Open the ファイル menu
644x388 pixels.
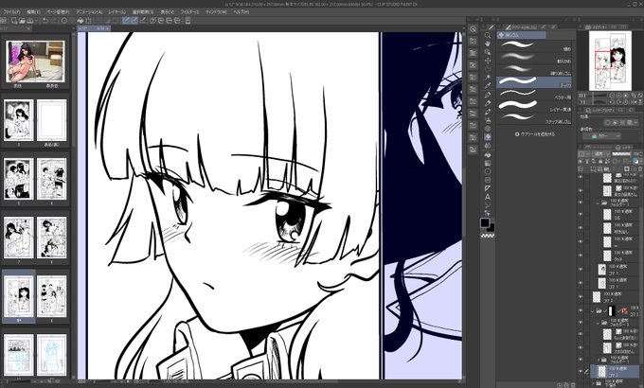coord(11,12)
